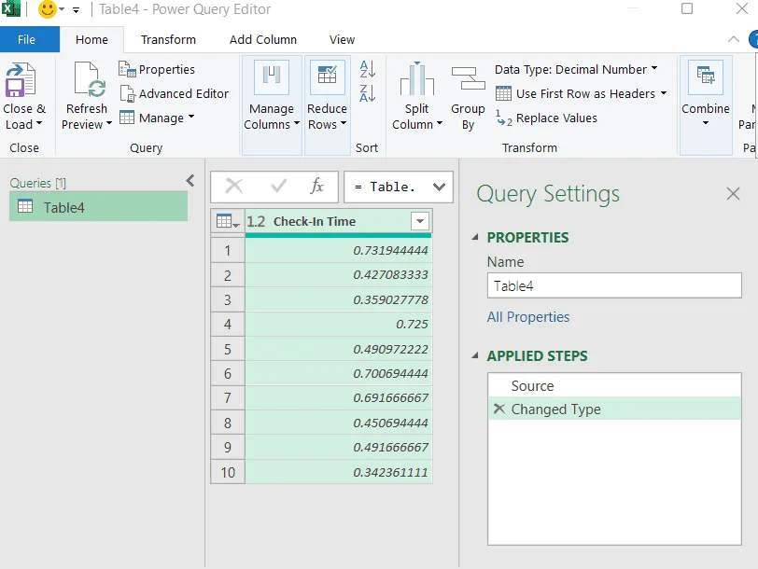Expand the formula bar chevron

coord(439,187)
